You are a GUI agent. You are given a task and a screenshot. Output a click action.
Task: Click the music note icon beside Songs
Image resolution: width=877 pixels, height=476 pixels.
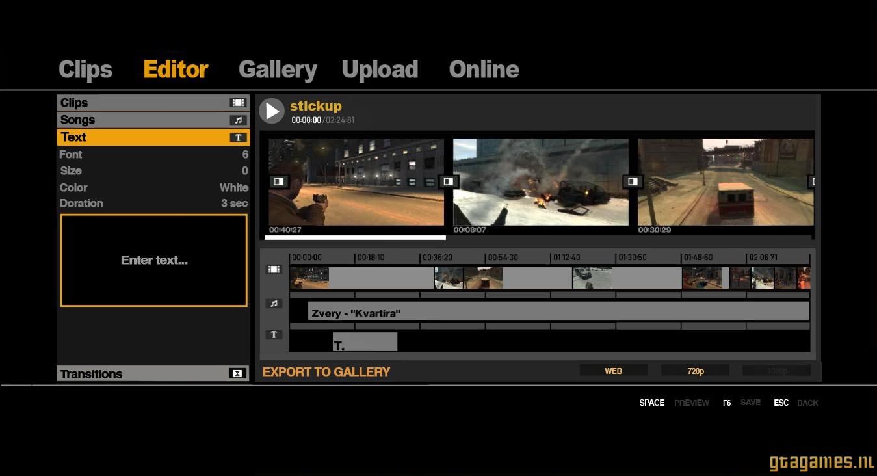pyautogui.click(x=238, y=120)
